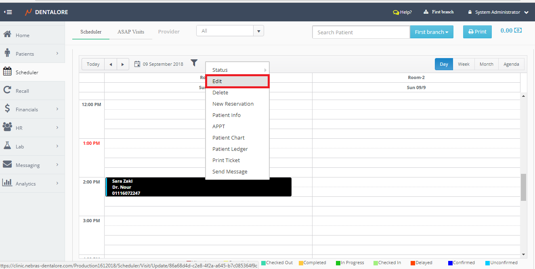Open the First branch dropdown button
535x269 pixels.
coord(431,32)
